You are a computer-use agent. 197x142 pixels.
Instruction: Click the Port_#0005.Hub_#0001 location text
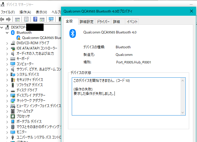point(133,62)
